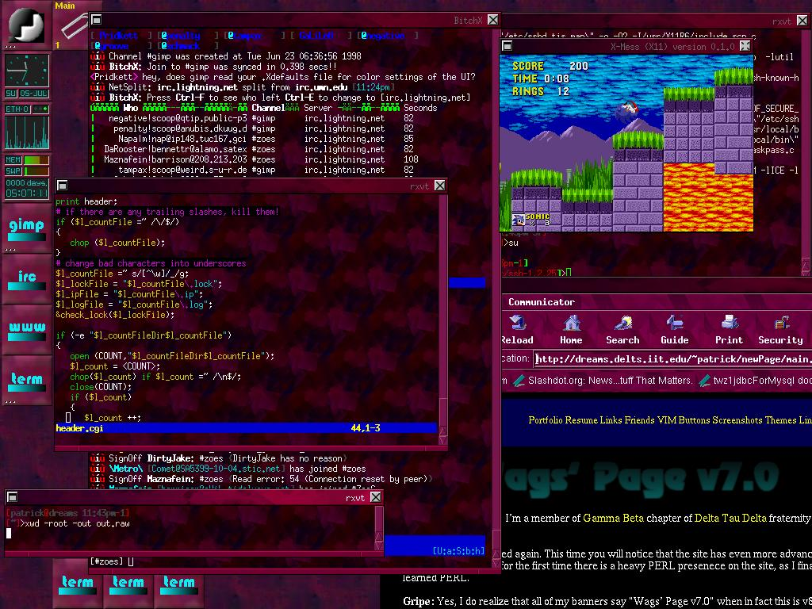Open window menu icon of X-Mess window

tap(507, 46)
